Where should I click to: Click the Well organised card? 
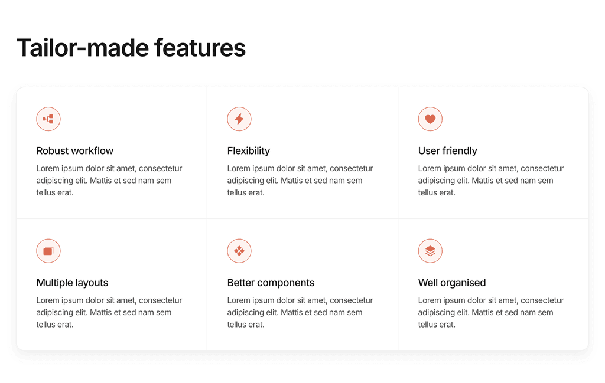pos(493,284)
